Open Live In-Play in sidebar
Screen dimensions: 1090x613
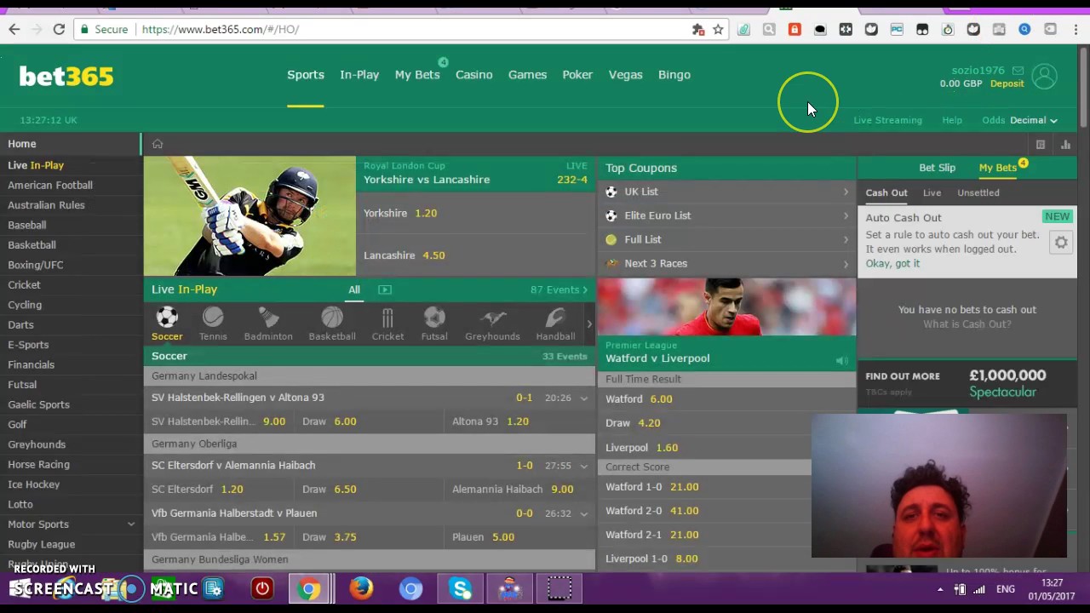(36, 165)
